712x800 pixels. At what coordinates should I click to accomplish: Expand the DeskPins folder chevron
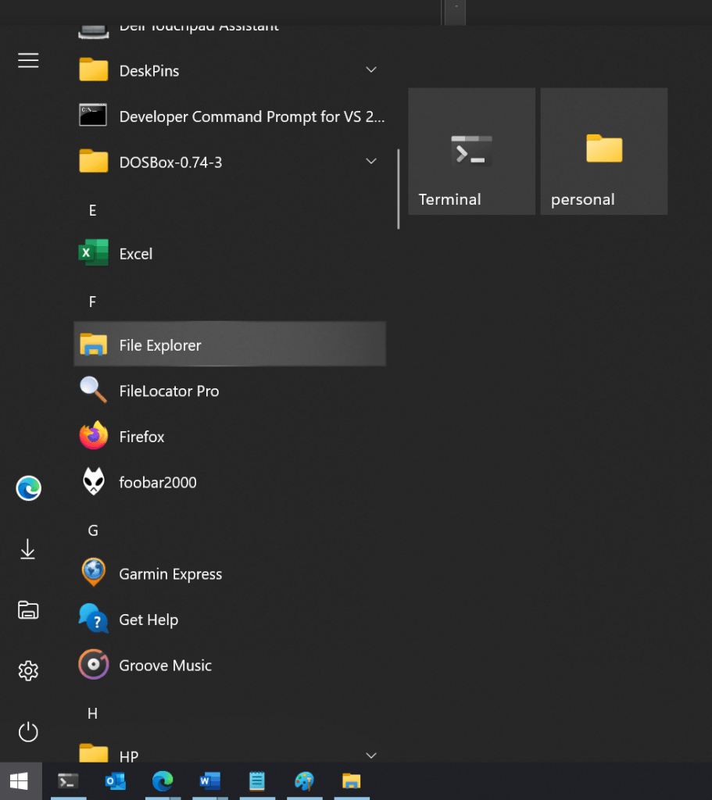[x=371, y=70]
